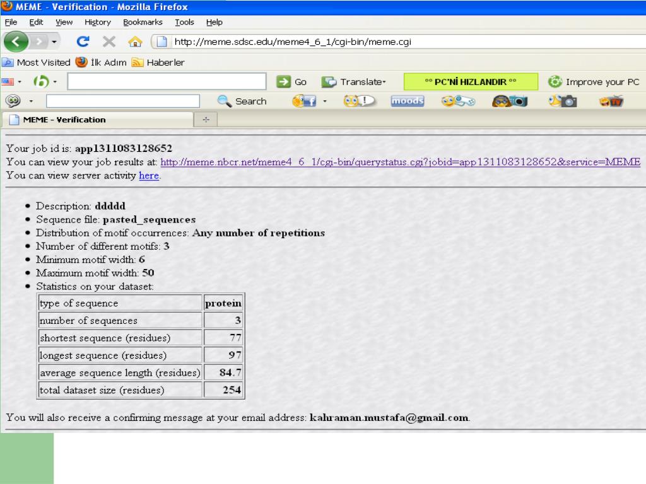This screenshot has width=646, height=484.
Task: Open the View menu
Action: point(64,22)
